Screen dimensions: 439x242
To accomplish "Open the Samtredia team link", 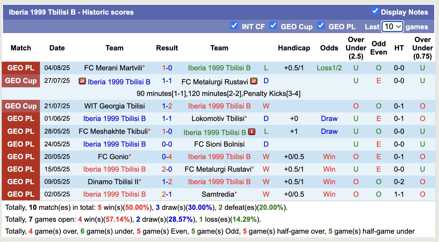I will coord(219,194).
